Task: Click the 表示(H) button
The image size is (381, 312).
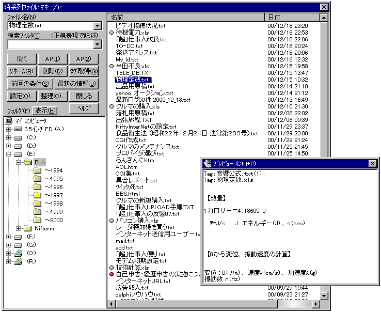Action: click(x=45, y=111)
